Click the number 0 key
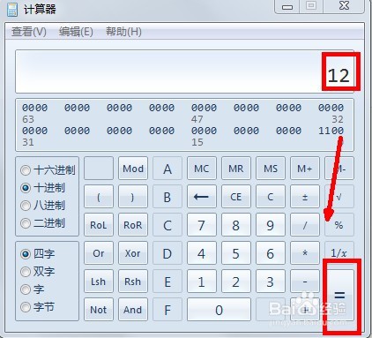The image size is (372, 338). [x=219, y=310]
